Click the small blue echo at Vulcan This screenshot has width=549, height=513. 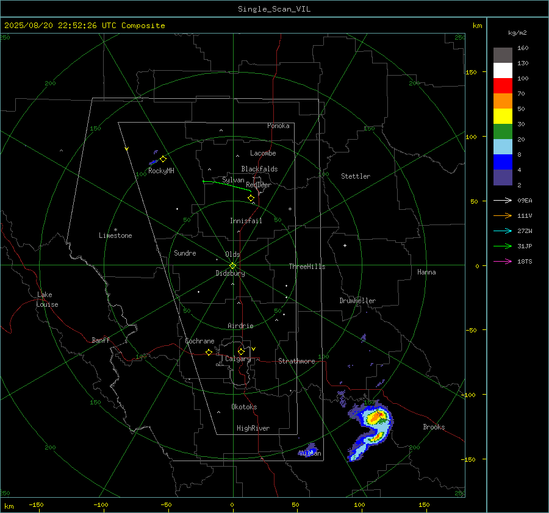(x=309, y=451)
